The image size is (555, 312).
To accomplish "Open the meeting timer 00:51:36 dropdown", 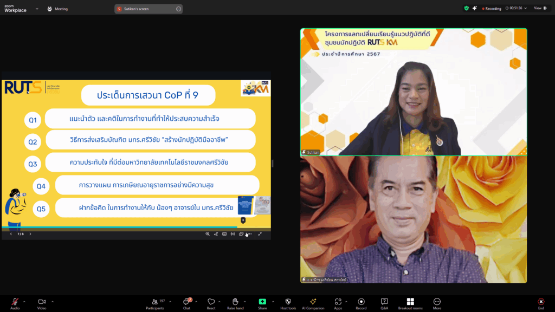I will tap(517, 8).
